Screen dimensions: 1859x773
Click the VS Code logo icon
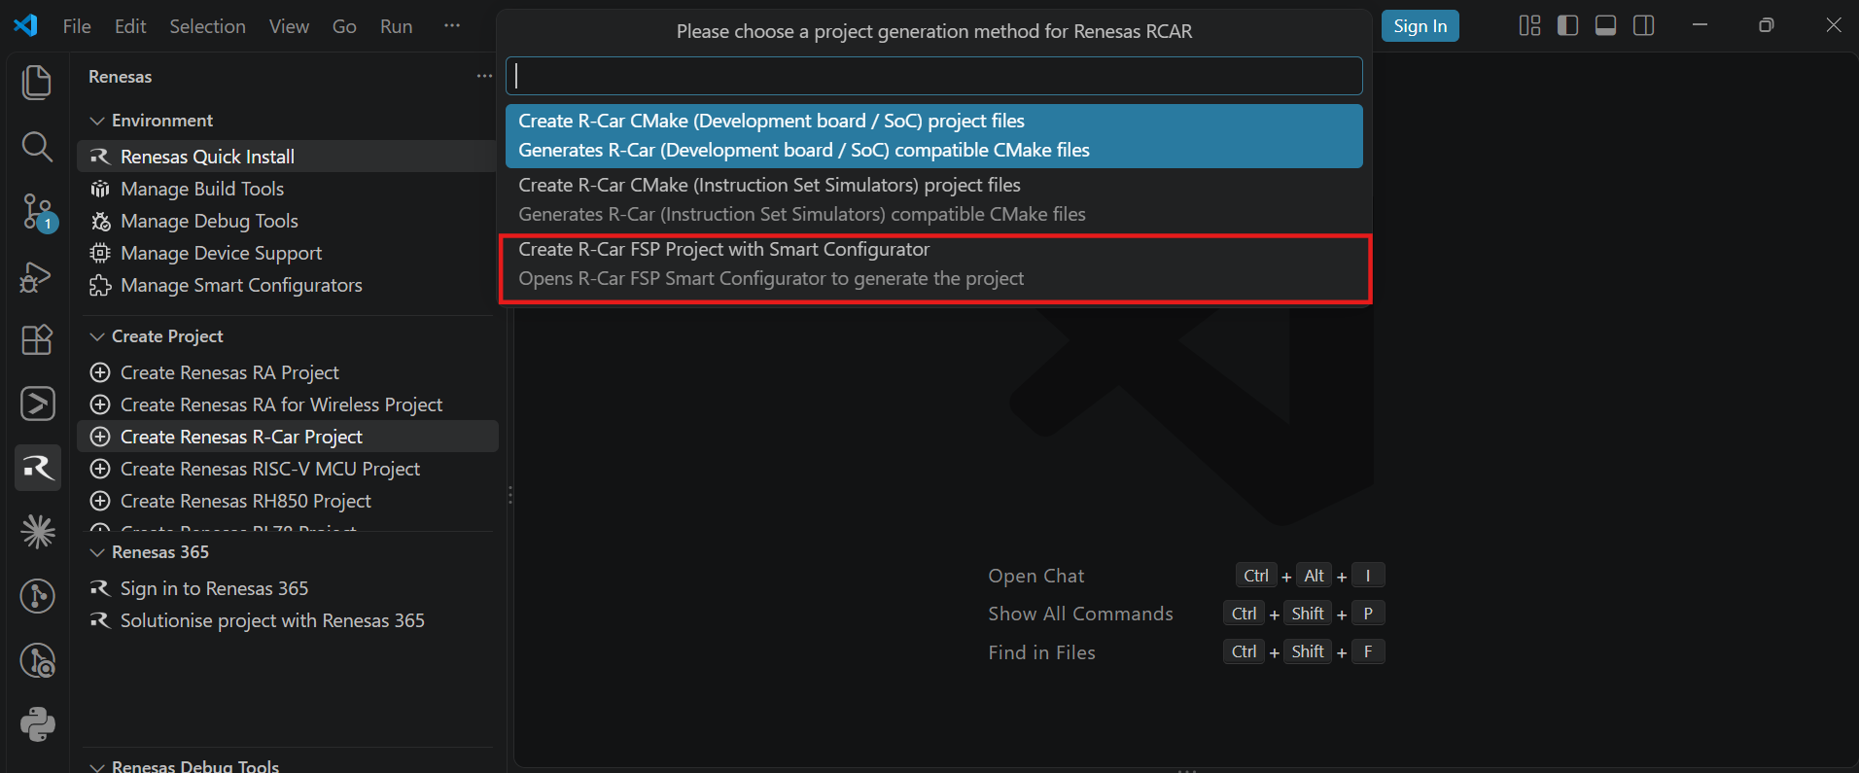tap(26, 25)
